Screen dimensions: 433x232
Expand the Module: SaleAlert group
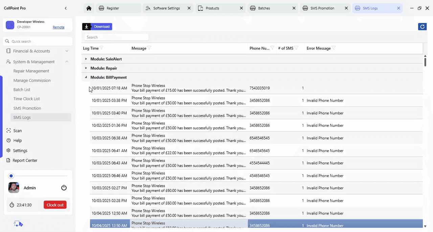(x=86, y=59)
